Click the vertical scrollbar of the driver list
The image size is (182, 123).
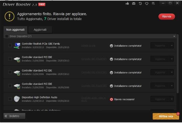pyautogui.click(x=178, y=64)
